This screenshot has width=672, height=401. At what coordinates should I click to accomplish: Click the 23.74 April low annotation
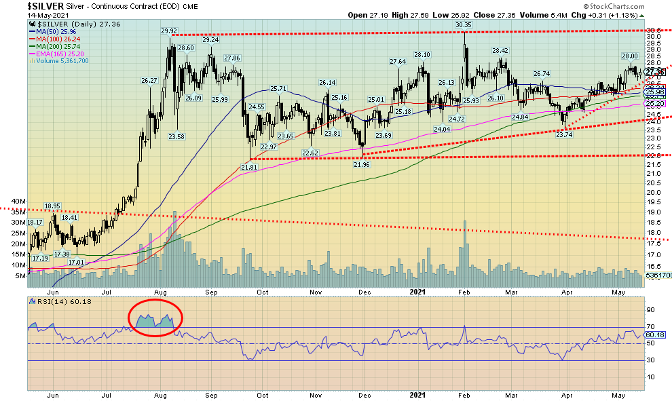click(x=565, y=134)
